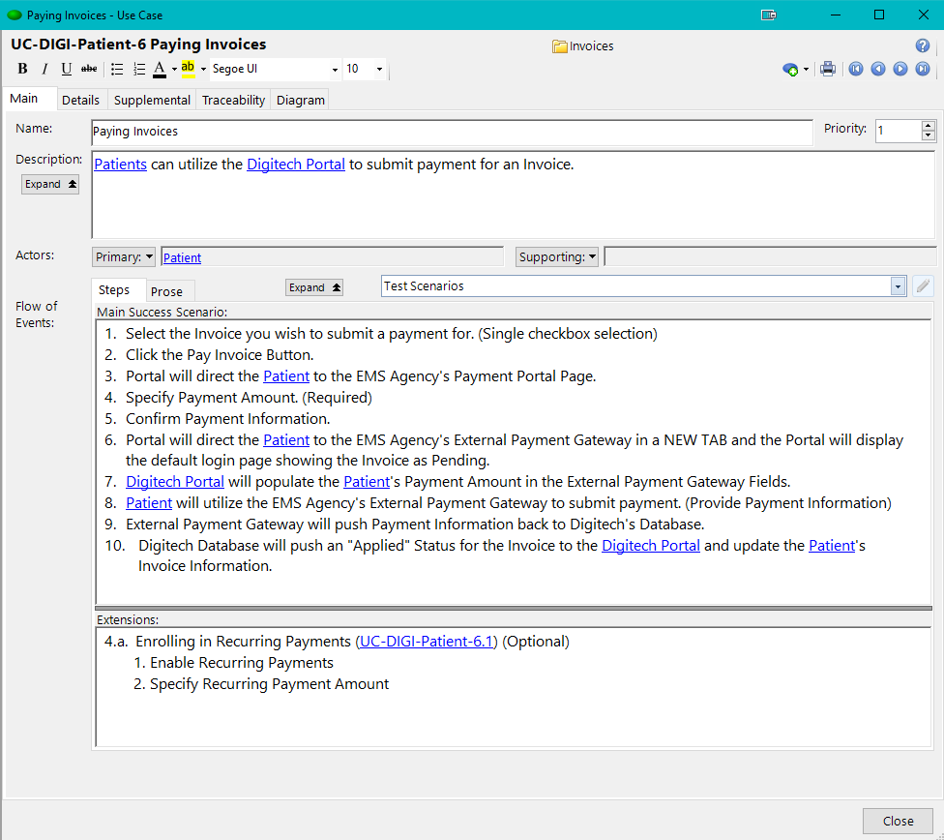944x840 pixels.
Task: Toggle underline formatting
Action: 66,69
